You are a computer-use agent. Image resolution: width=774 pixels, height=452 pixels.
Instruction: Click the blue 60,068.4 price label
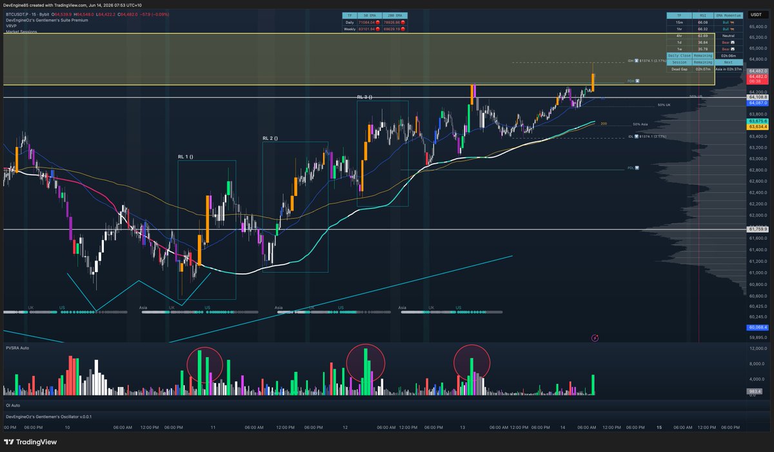click(757, 328)
